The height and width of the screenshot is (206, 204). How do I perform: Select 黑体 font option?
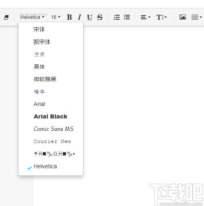[51, 67]
